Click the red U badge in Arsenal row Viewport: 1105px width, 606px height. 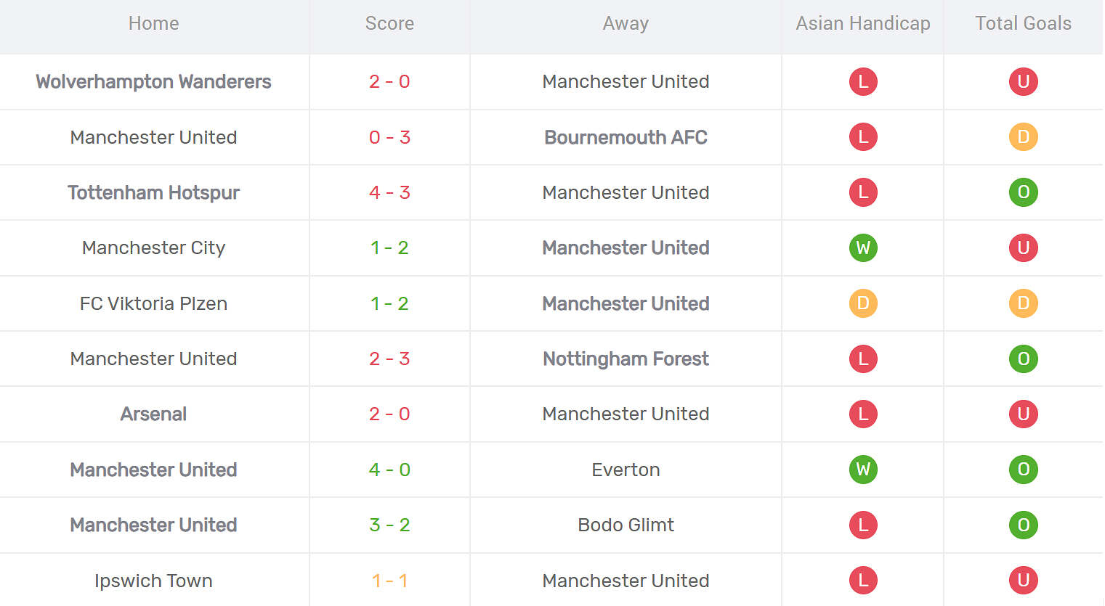coord(1023,414)
